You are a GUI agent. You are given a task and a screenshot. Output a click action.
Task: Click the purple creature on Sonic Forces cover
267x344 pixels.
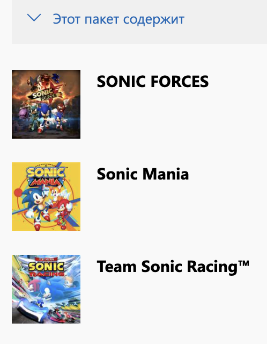pyautogui.click(x=24, y=114)
